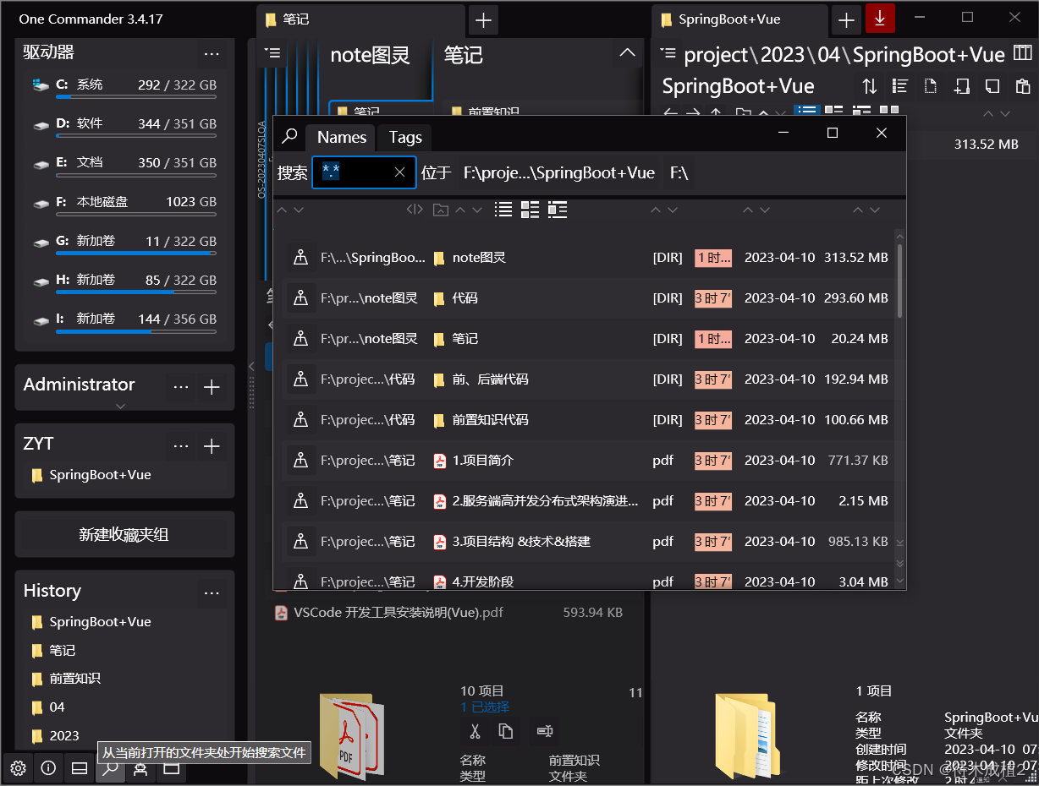1039x786 pixels.
Task: Choose search location F:\proje...\SpringBoot+Vue
Action: pos(559,172)
